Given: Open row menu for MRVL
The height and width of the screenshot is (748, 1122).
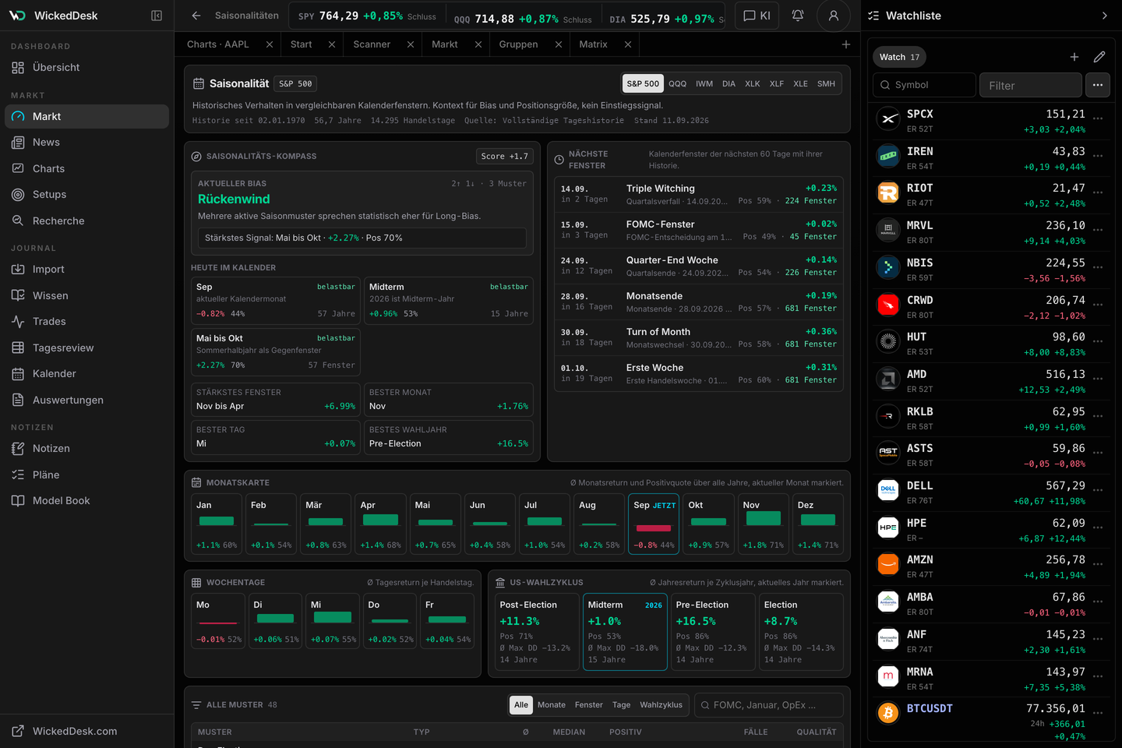Looking at the screenshot, I should [x=1098, y=230].
